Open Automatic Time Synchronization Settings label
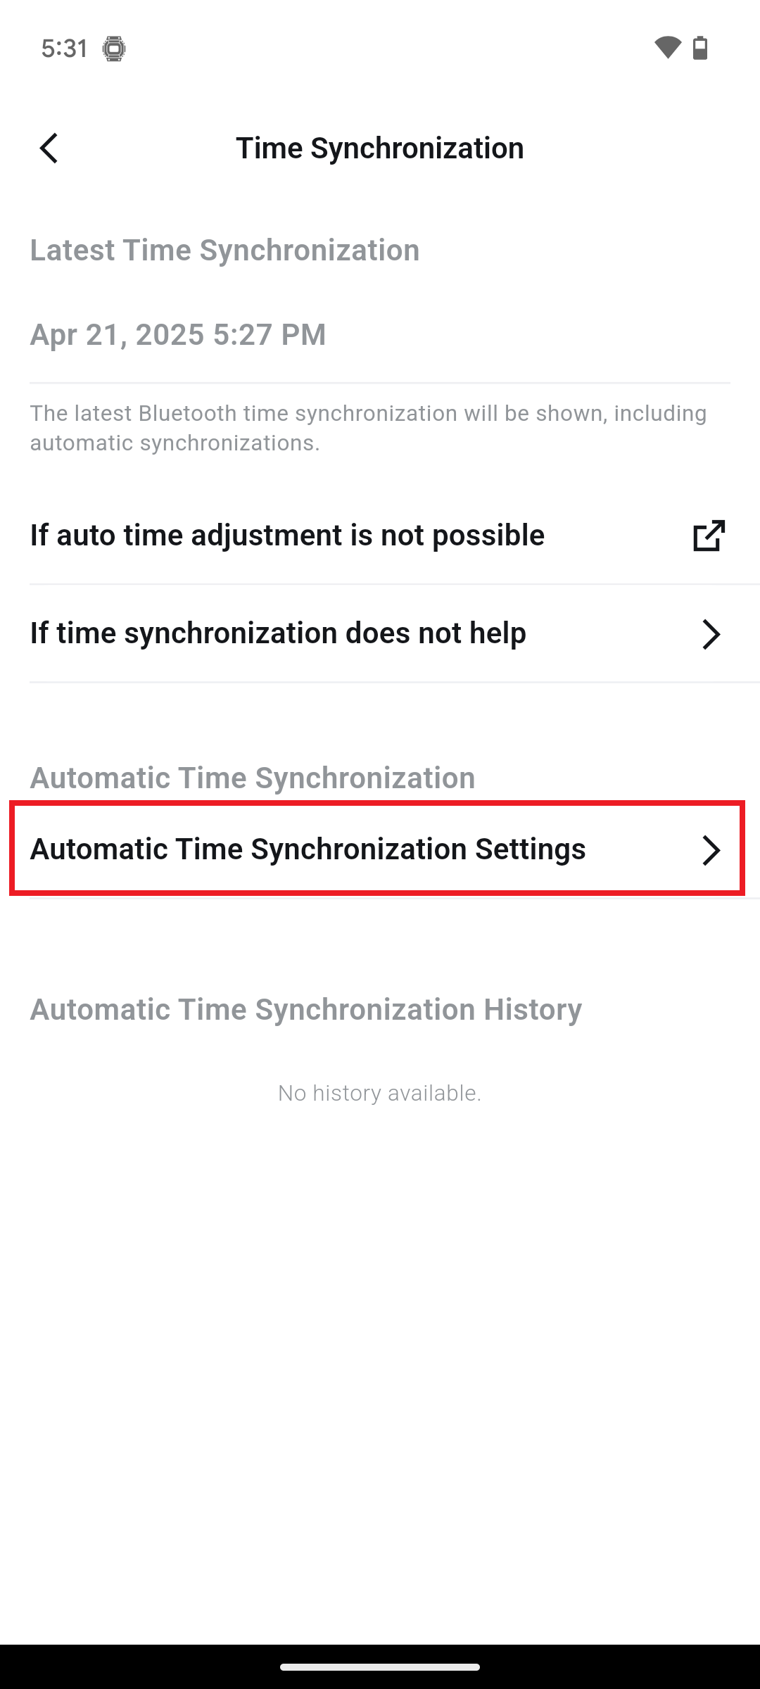Viewport: 760px width, 1689px height. pyautogui.click(x=308, y=849)
